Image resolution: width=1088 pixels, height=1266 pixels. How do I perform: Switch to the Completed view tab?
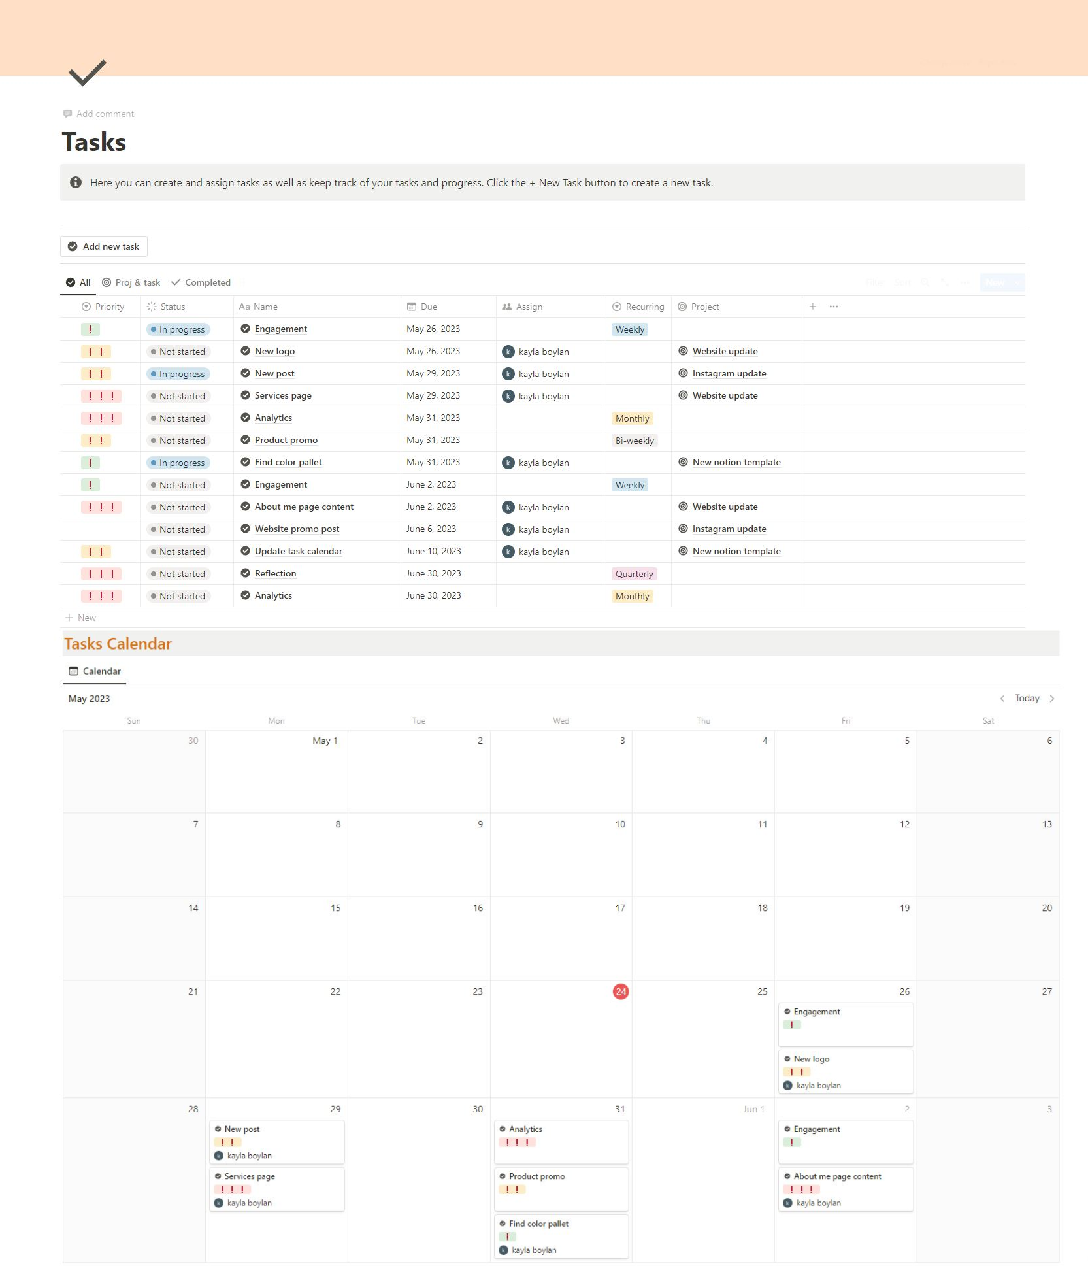click(201, 282)
